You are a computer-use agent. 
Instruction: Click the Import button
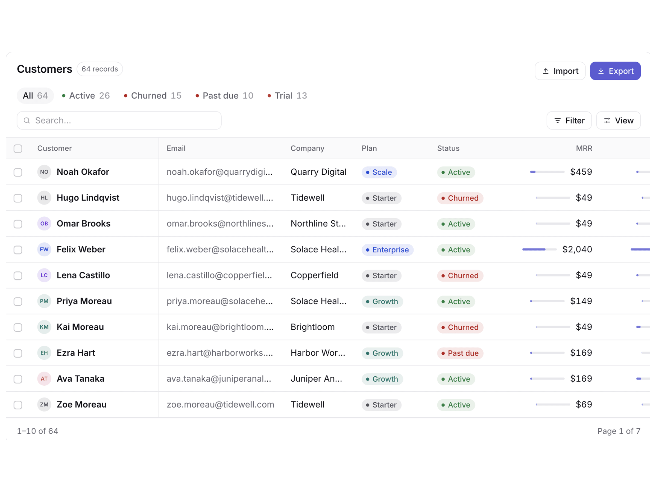560,71
